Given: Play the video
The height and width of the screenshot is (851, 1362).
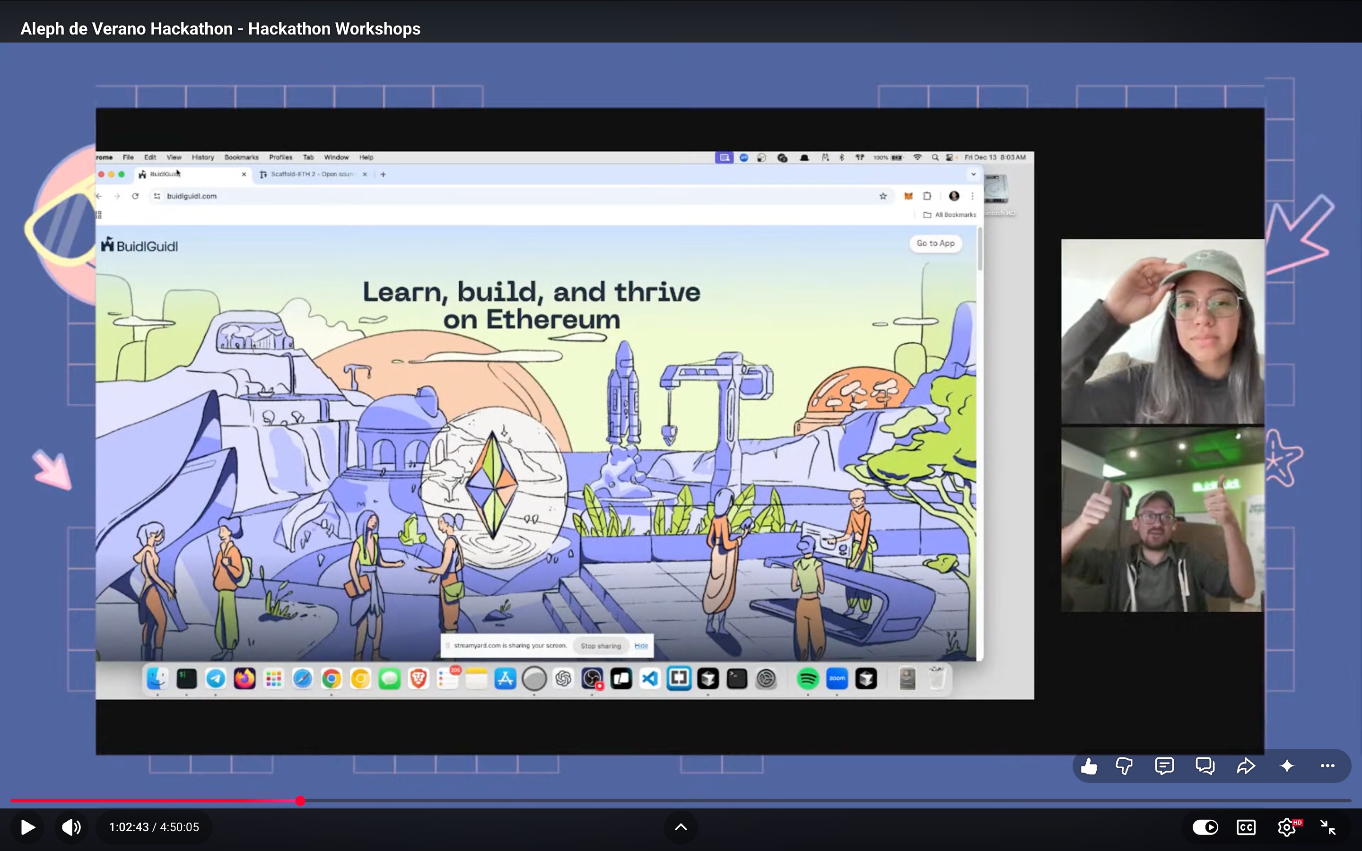Looking at the screenshot, I should pyautogui.click(x=27, y=827).
